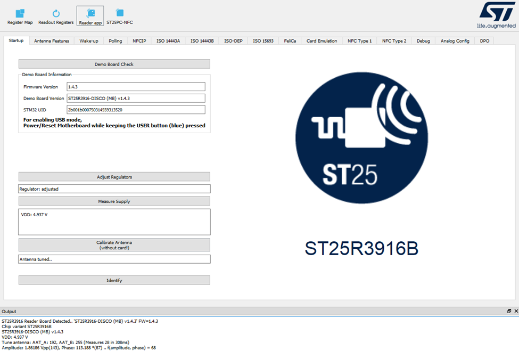
Task: Click the Measure Supply button
Action: (114, 201)
